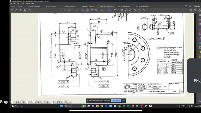Open PowerPoint from the taskbar
The height and width of the screenshot is (113, 201).
133,106
